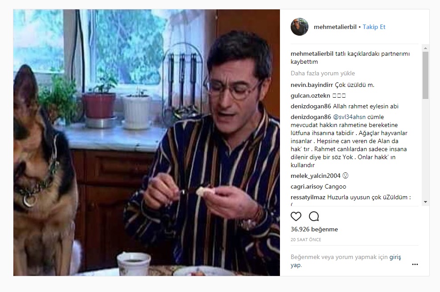440x292 pixels.
Task: Open the mehmetalierbil username in header
Action: (x=335, y=27)
